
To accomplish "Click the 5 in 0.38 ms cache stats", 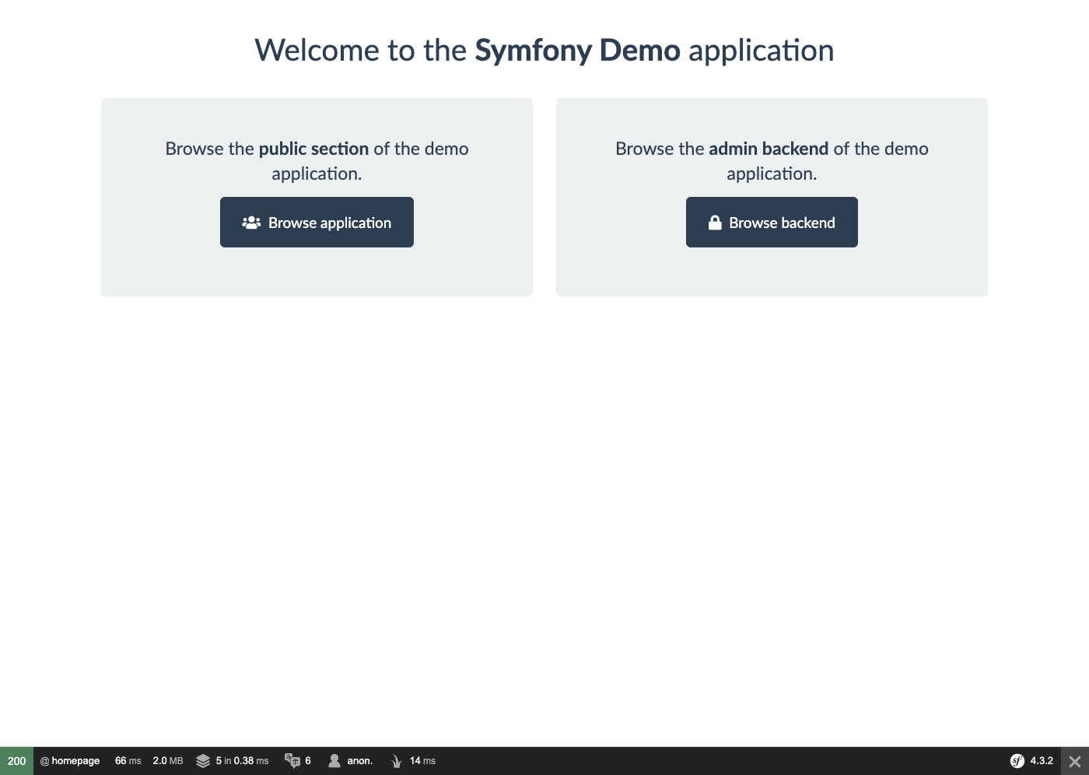I will pos(242,761).
